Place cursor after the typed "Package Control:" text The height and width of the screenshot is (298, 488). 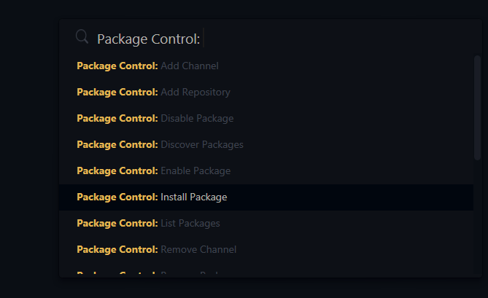pyautogui.click(x=202, y=38)
